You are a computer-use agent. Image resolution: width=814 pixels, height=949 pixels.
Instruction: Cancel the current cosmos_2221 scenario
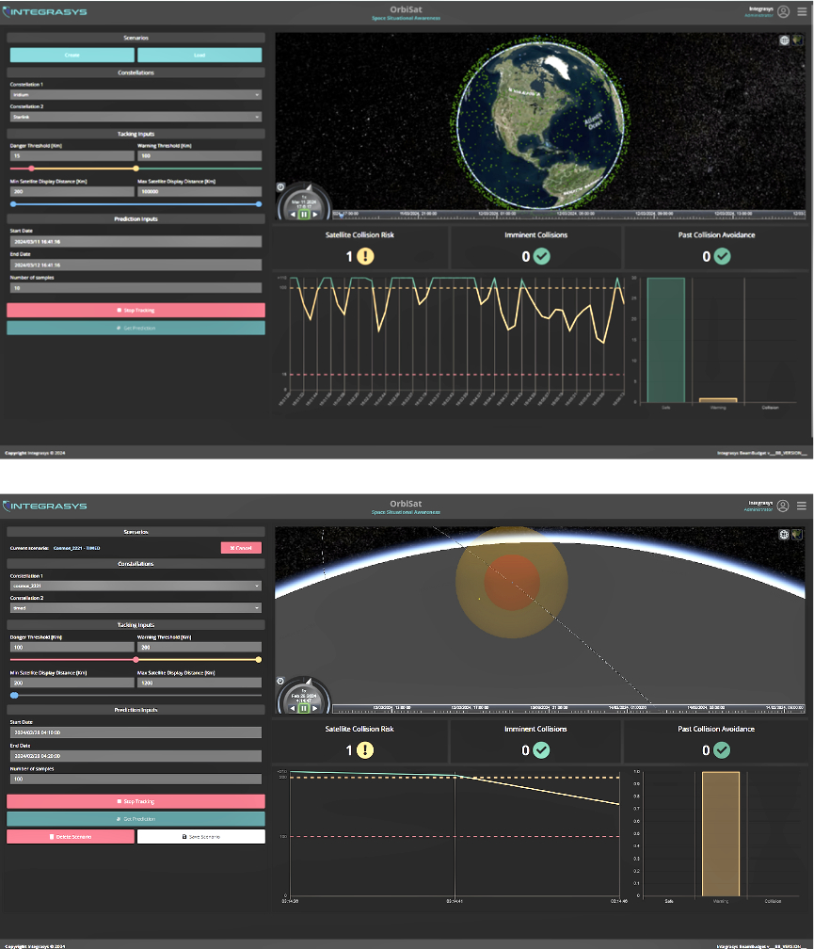coord(241,547)
